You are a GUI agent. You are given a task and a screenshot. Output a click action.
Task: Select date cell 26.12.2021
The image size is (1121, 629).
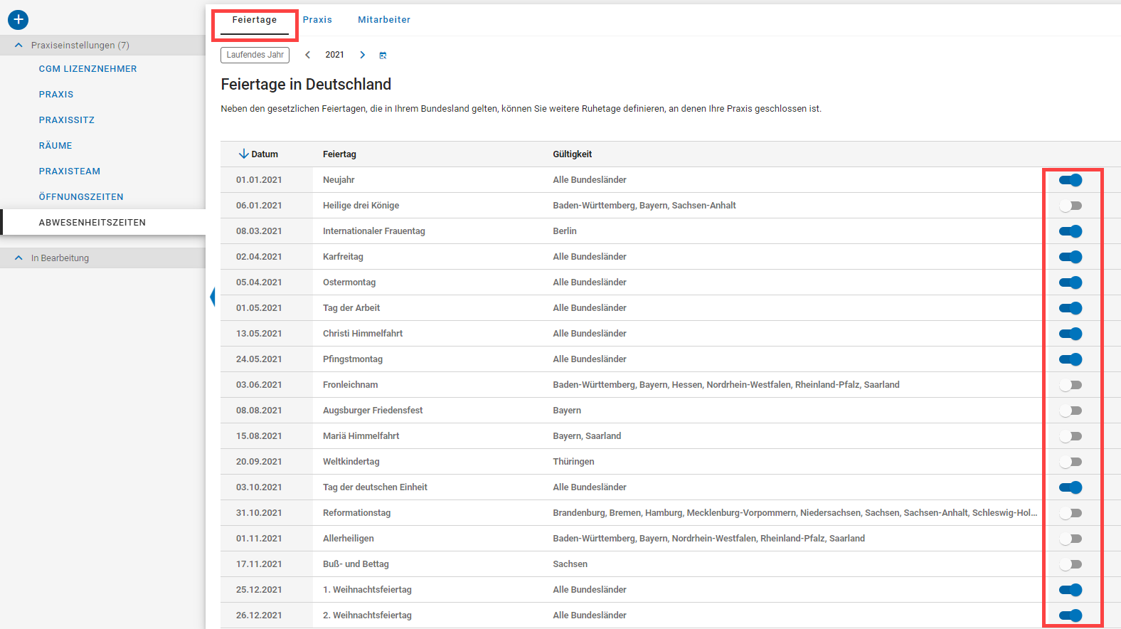click(259, 615)
